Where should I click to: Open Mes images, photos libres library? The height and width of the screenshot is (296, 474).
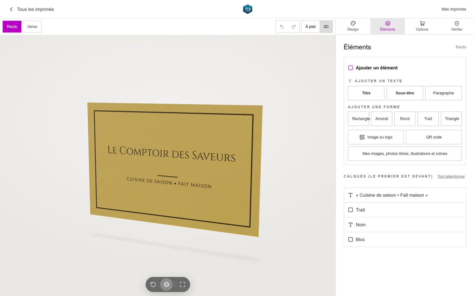(405, 154)
